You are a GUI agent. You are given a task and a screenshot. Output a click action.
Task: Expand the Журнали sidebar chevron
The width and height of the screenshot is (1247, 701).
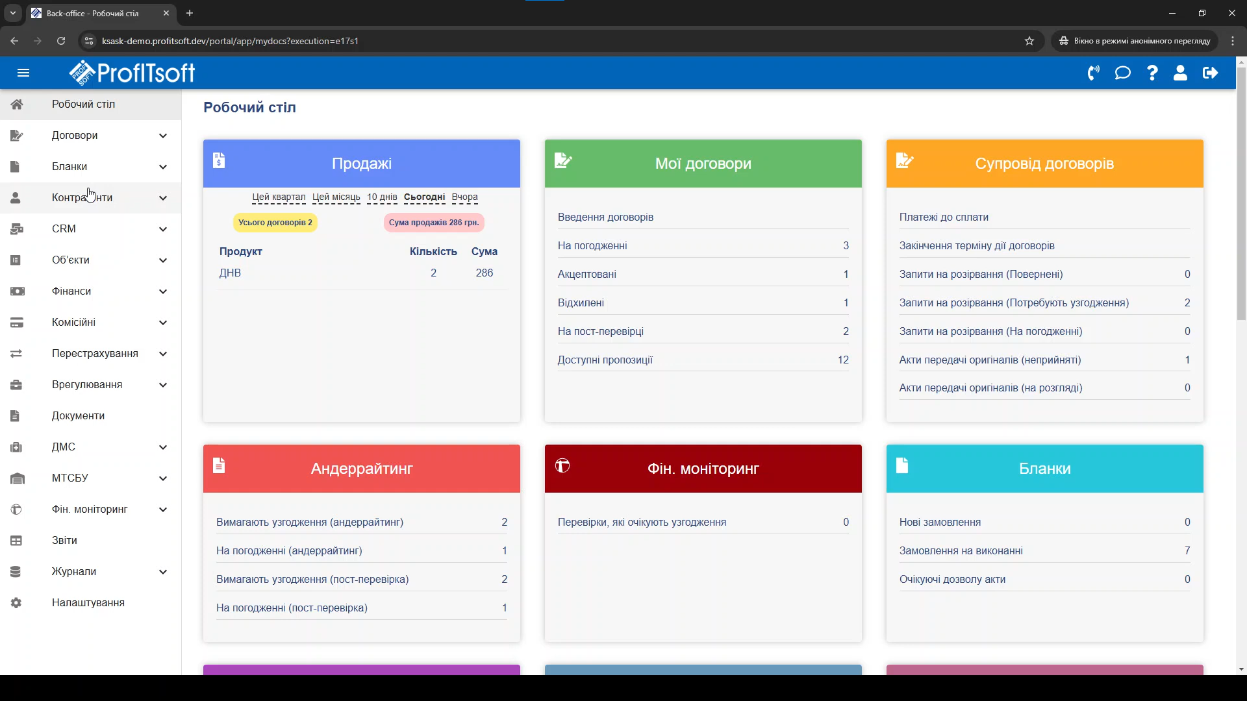coord(163,572)
